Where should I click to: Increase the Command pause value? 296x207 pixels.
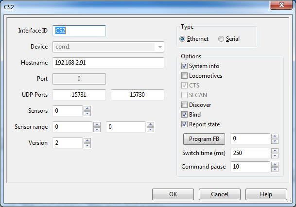(x=275, y=164)
